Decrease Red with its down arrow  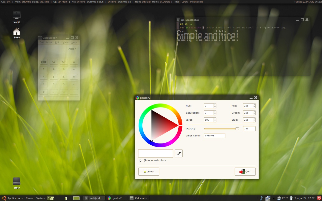(254, 107)
